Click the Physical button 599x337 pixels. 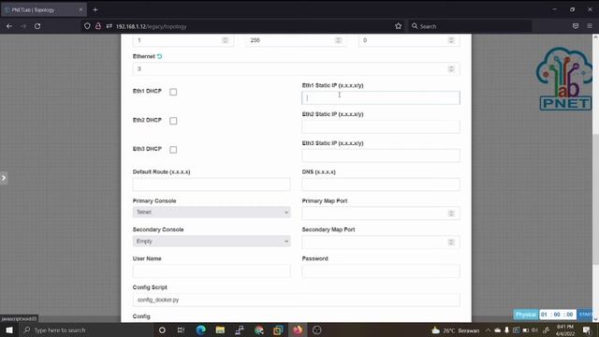pos(526,315)
